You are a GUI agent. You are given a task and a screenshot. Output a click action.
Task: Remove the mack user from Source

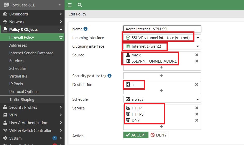click(196, 55)
